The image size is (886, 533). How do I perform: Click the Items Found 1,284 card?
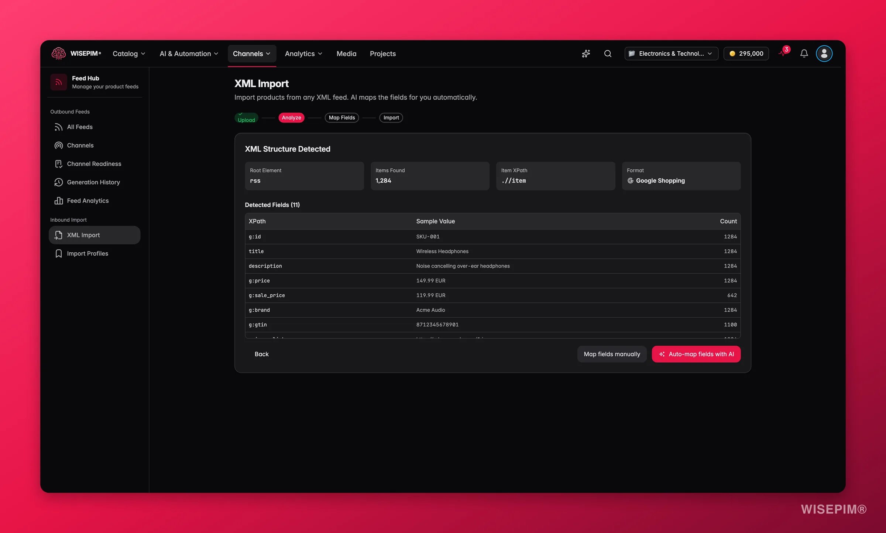430,176
